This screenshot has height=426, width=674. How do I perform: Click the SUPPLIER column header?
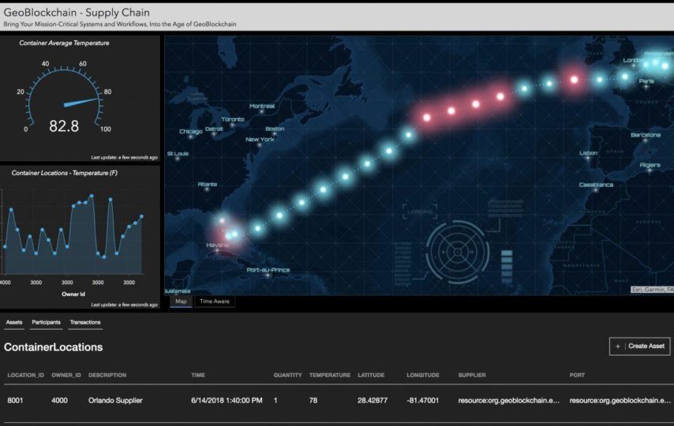(472, 376)
